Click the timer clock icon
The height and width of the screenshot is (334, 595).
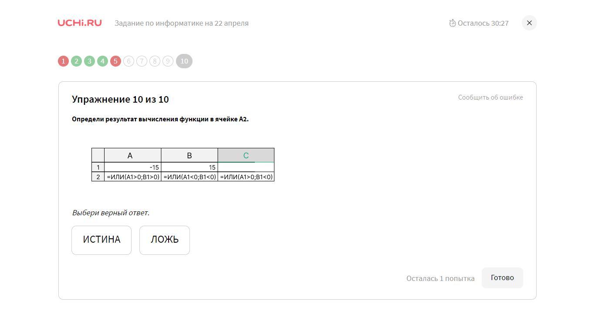[x=453, y=23]
